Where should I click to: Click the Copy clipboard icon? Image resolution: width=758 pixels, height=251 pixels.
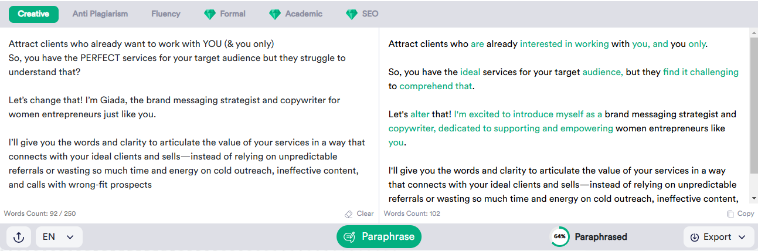pos(730,214)
